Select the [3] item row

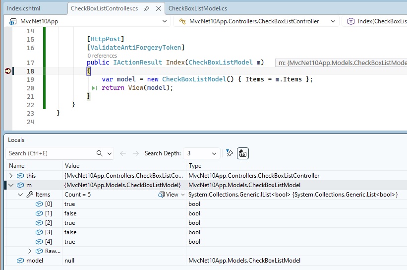pyautogui.click(x=207, y=232)
